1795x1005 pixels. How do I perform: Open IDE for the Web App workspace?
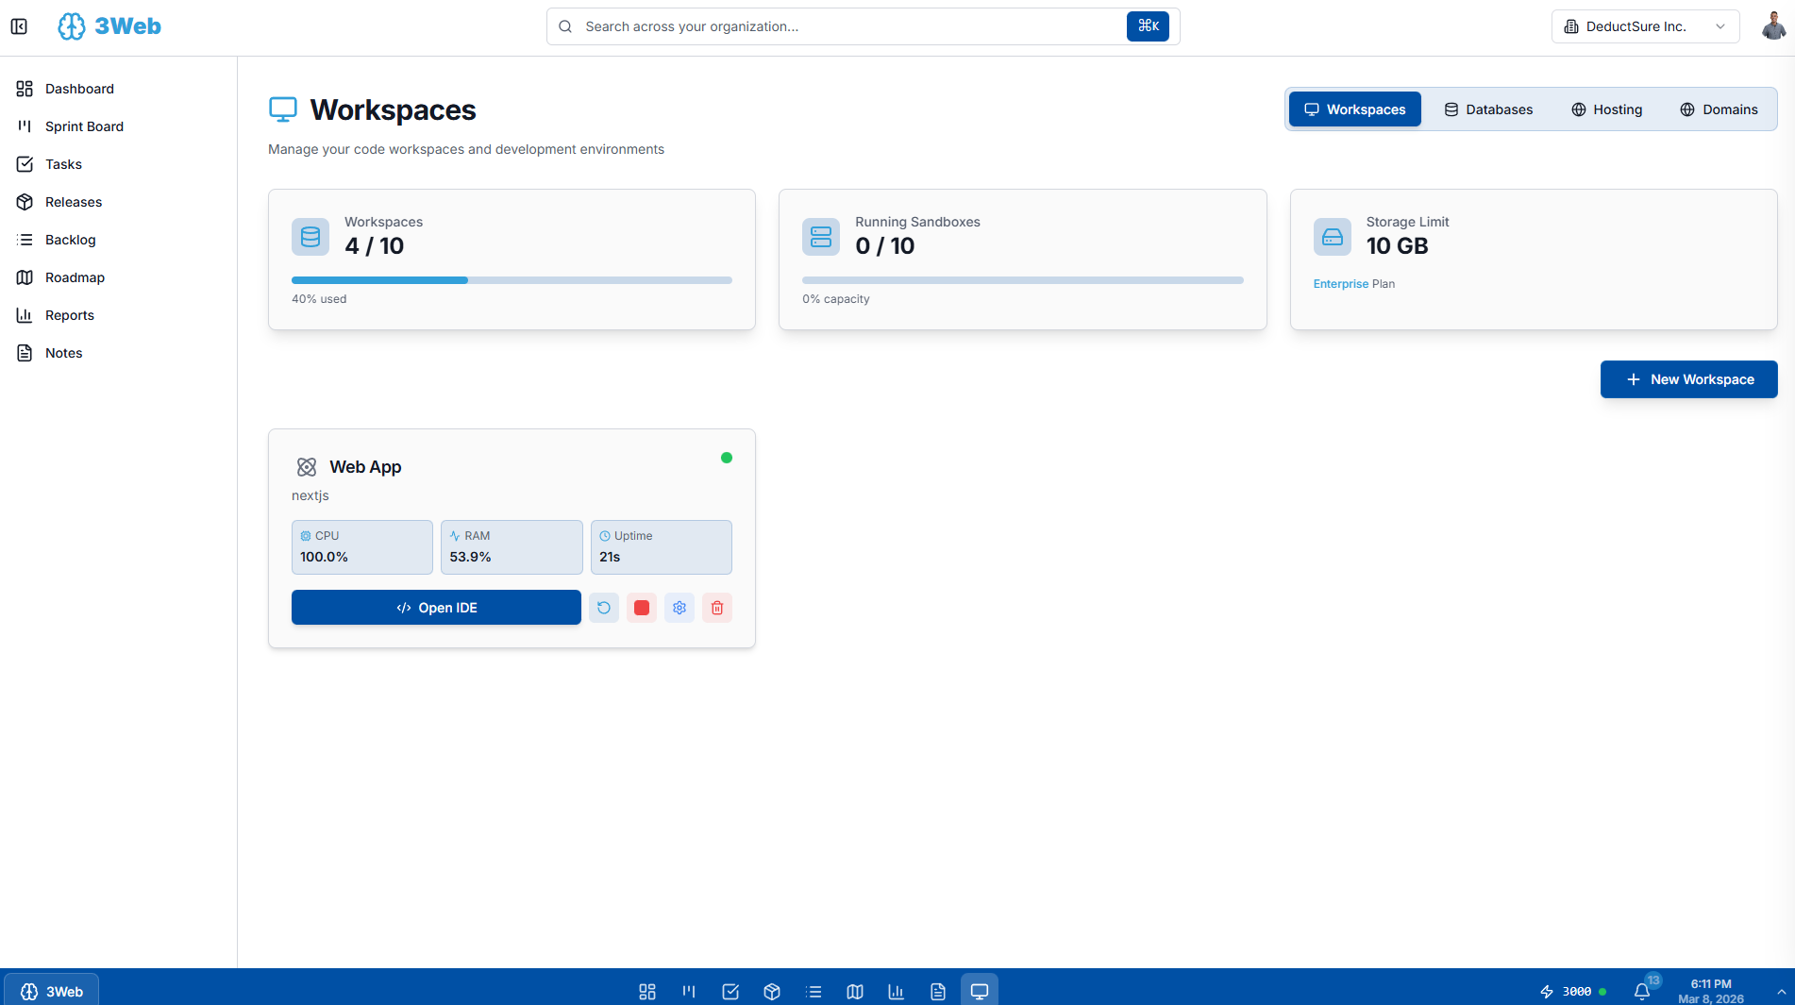click(436, 608)
